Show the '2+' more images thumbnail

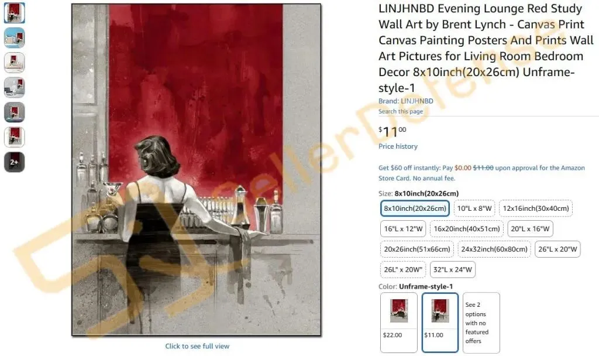click(15, 162)
